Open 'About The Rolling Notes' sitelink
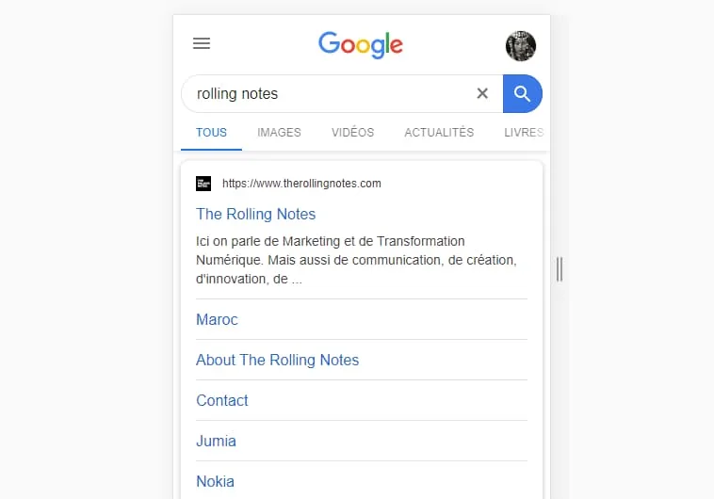 pyautogui.click(x=277, y=361)
